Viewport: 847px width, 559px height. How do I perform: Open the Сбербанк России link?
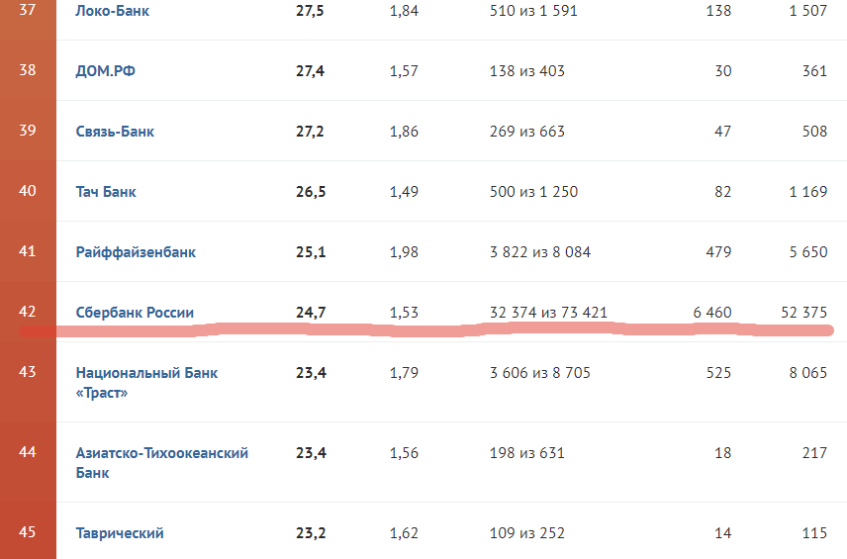click(135, 313)
